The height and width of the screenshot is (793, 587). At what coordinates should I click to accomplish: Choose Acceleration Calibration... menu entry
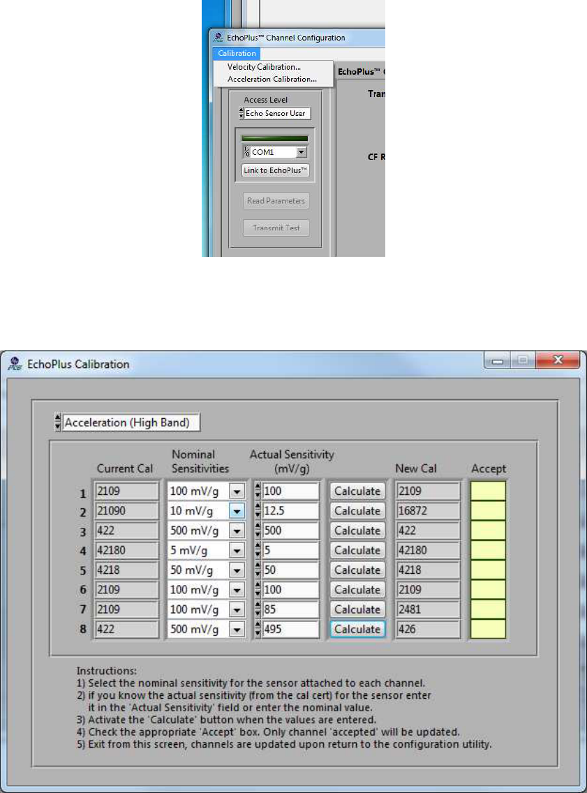[272, 79]
